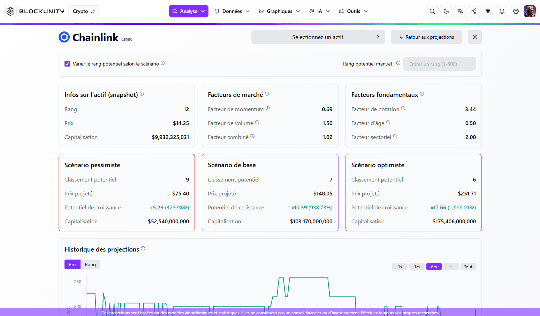Open the language translation icon
Viewport: 540px width, 316px height.
[460, 11]
